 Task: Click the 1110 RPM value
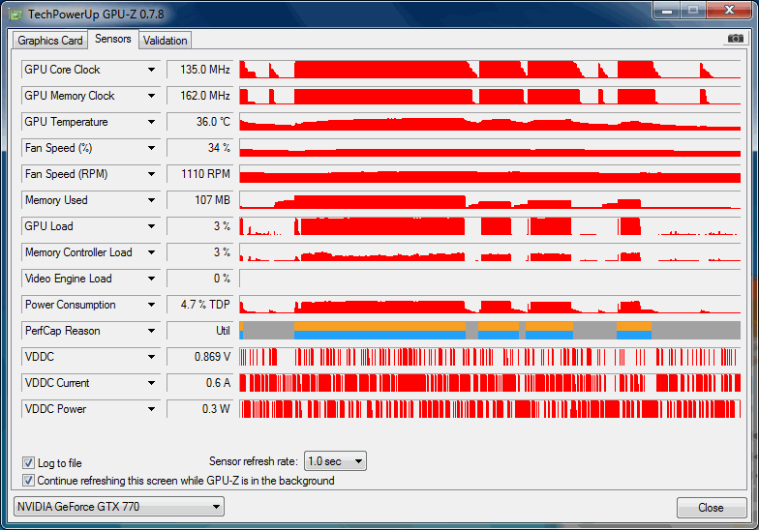199,174
